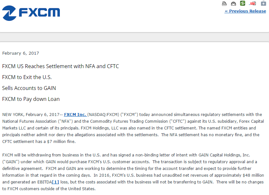269x195 pixels.
Task: Click the [1] footnote reference link
Action: (x=56, y=182)
